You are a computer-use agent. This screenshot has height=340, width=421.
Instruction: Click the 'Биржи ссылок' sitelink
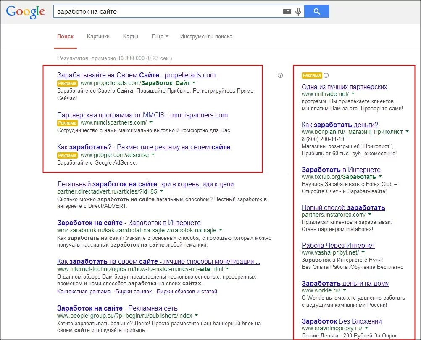(x=134, y=292)
